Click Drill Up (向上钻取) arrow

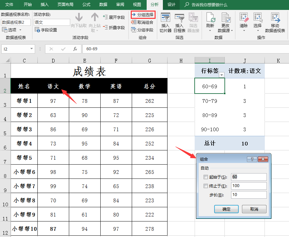[x=95, y=17]
